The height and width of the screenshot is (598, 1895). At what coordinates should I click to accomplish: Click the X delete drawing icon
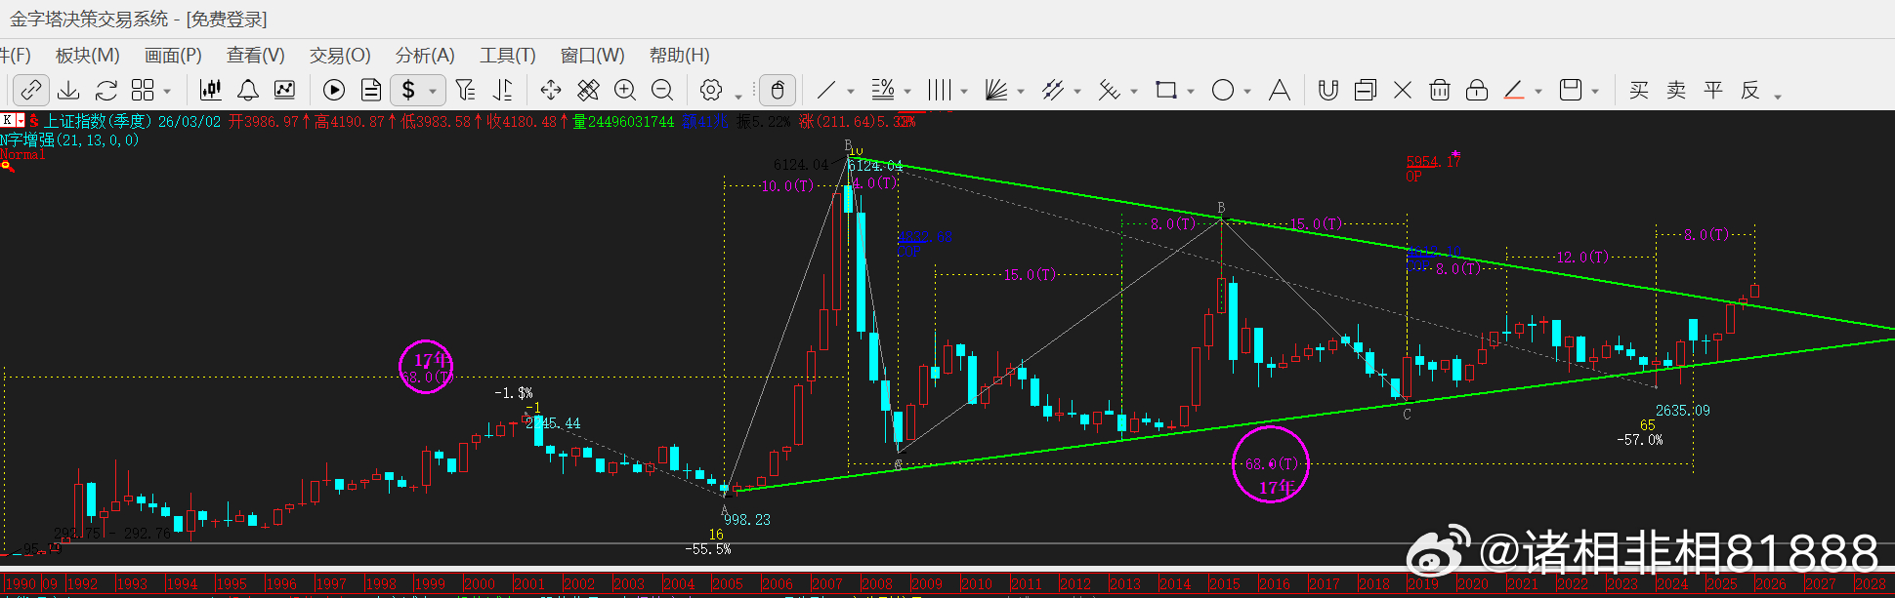click(x=1403, y=90)
